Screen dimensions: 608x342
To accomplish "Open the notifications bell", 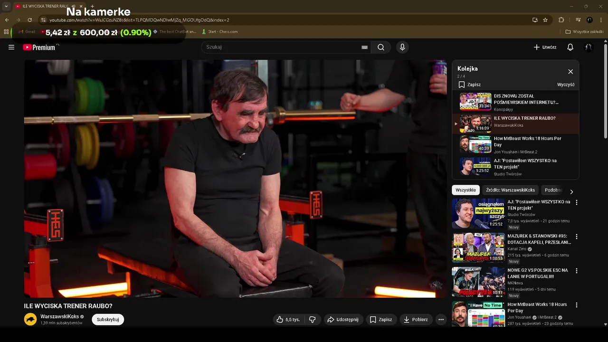I will (570, 47).
